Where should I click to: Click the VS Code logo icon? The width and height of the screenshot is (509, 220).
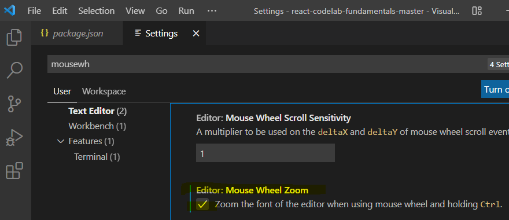[x=9, y=11]
